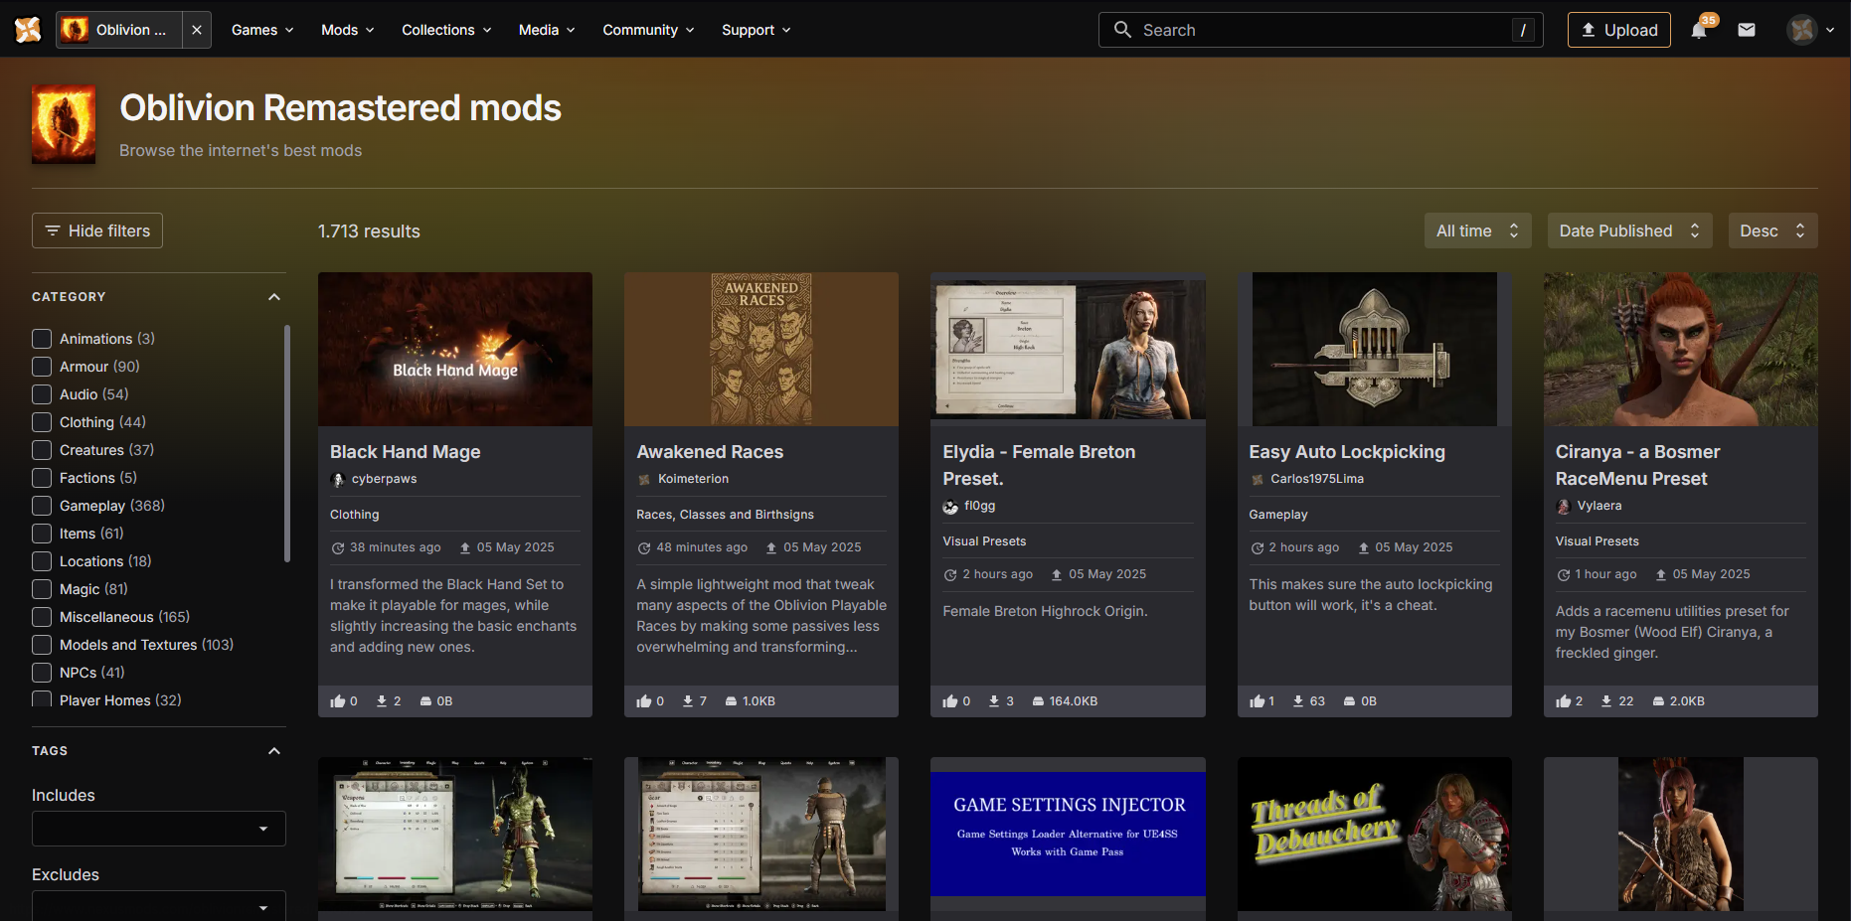Image resolution: width=1851 pixels, height=921 pixels.
Task: Open the Excludes tags dropdown
Action: pos(159,906)
